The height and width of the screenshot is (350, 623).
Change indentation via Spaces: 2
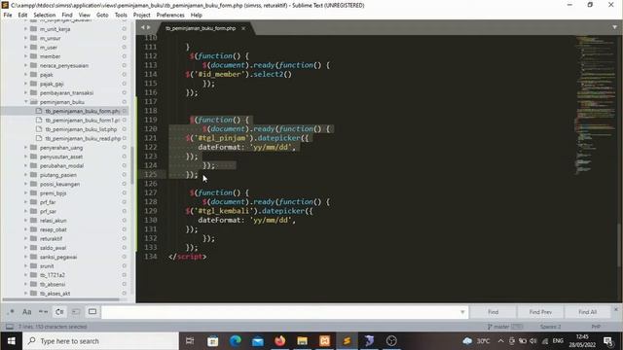[x=550, y=327]
